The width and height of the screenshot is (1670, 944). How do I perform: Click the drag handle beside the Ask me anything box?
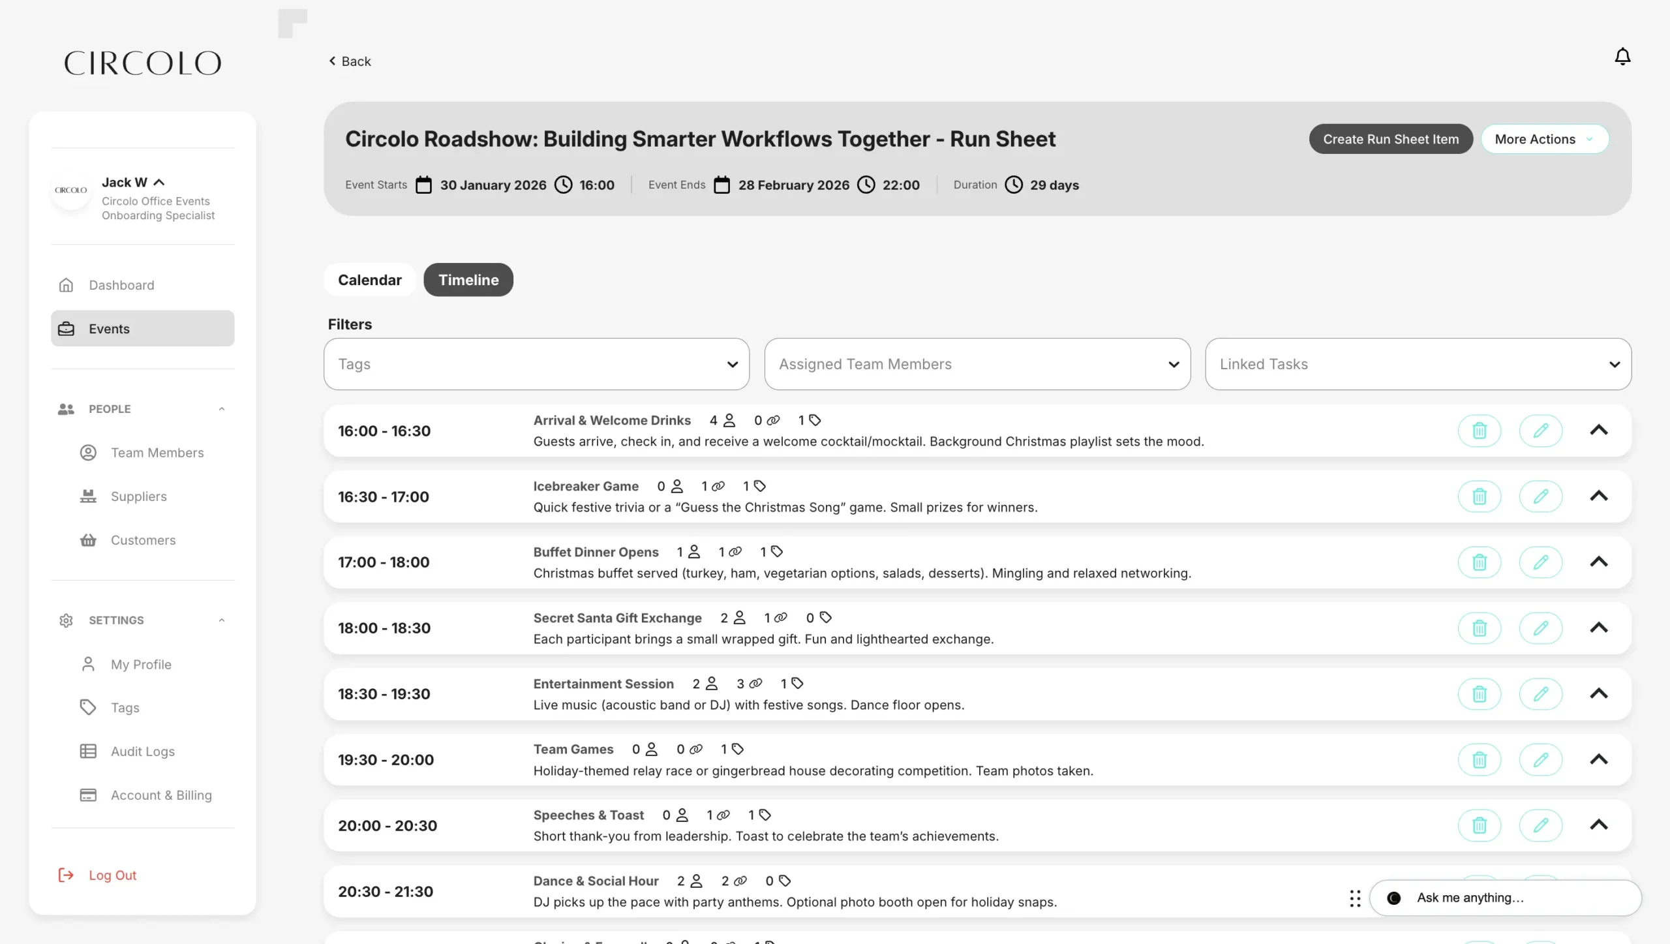pos(1355,898)
